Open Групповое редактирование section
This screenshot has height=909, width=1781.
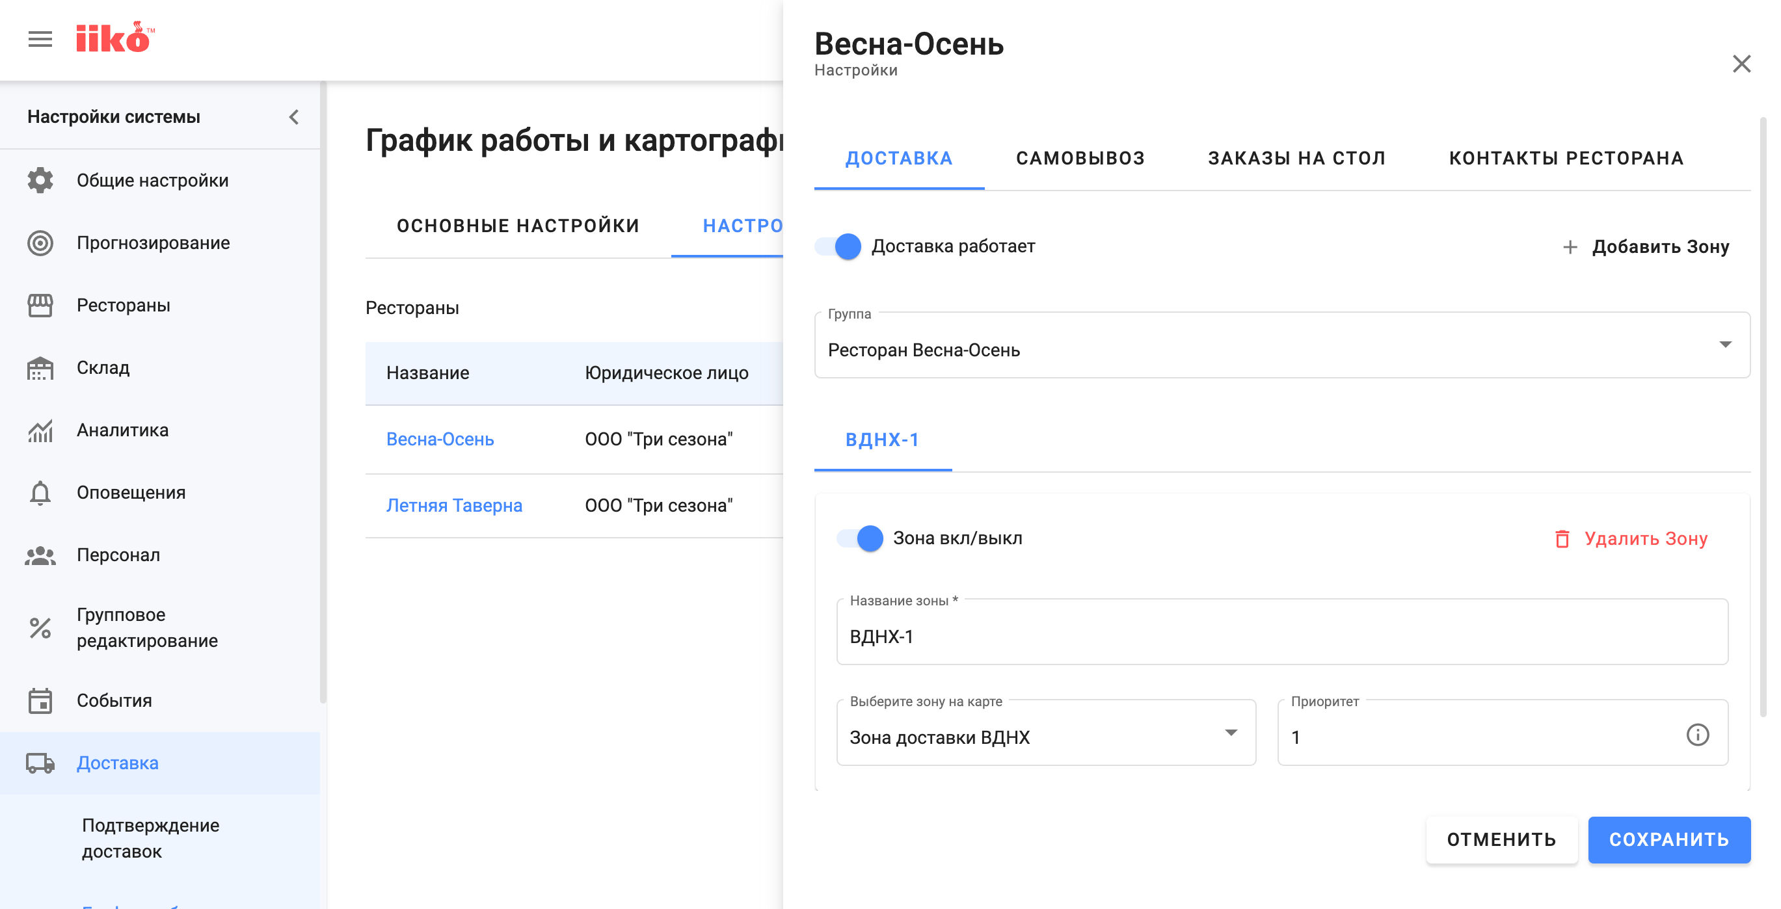coord(147,627)
